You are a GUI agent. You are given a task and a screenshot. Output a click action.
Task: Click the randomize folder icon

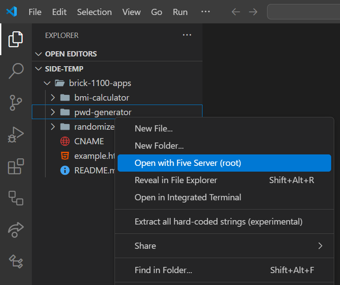65,127
